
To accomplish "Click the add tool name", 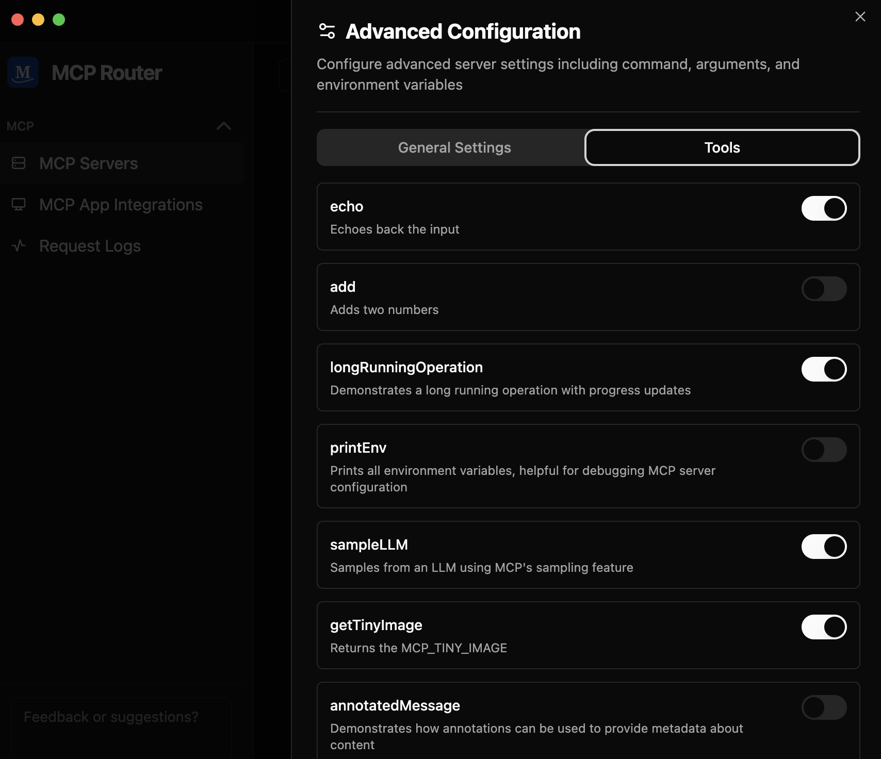I will click(x=343, y=287).
